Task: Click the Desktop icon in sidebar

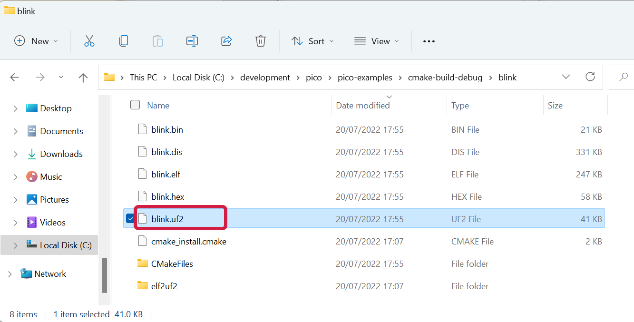Action: (32, 108)
